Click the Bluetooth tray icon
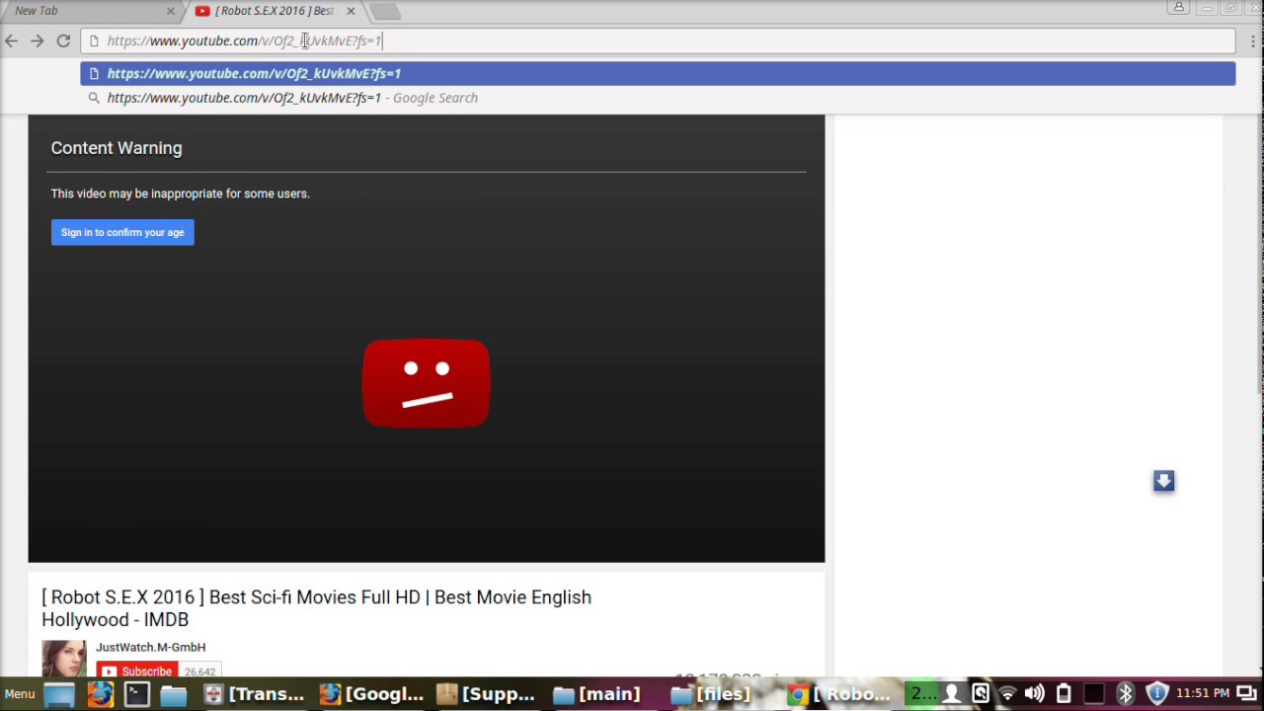Screen dimensions: 1264x711 pos(1126,694)
